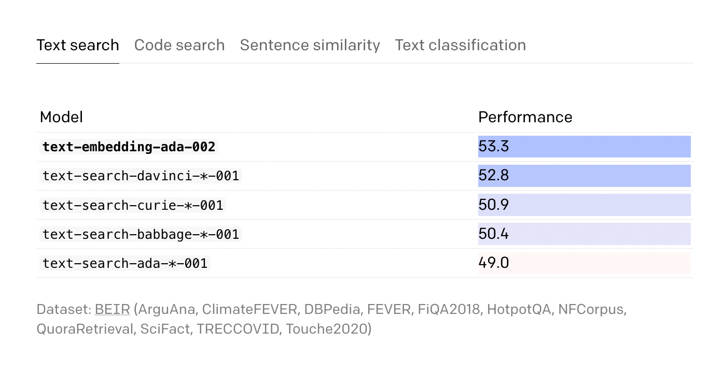Select the Sentence similarity tab
The image size is (723, 374).
pos(310,45)
